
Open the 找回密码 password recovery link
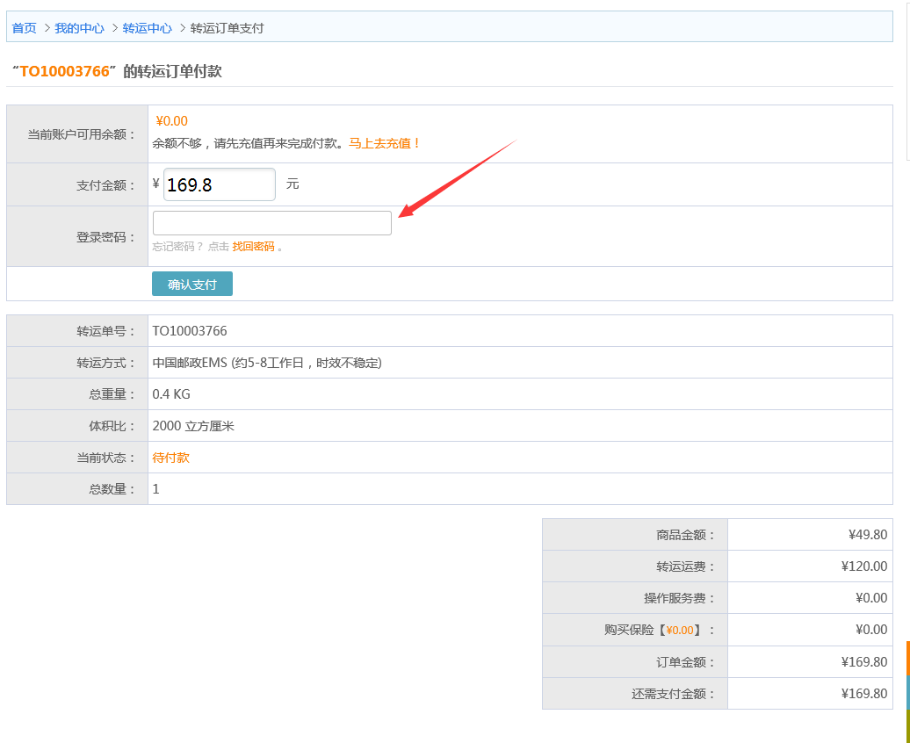click(x=253, y=247)
